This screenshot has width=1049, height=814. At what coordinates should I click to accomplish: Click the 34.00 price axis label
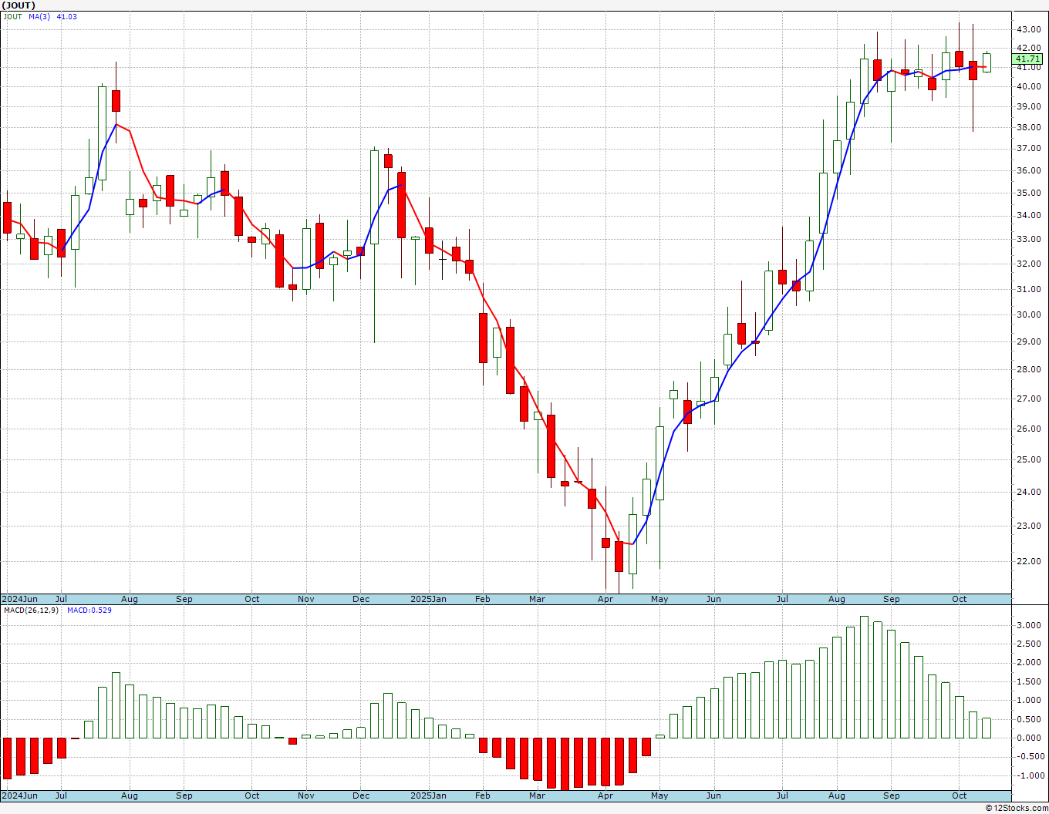1028,215
